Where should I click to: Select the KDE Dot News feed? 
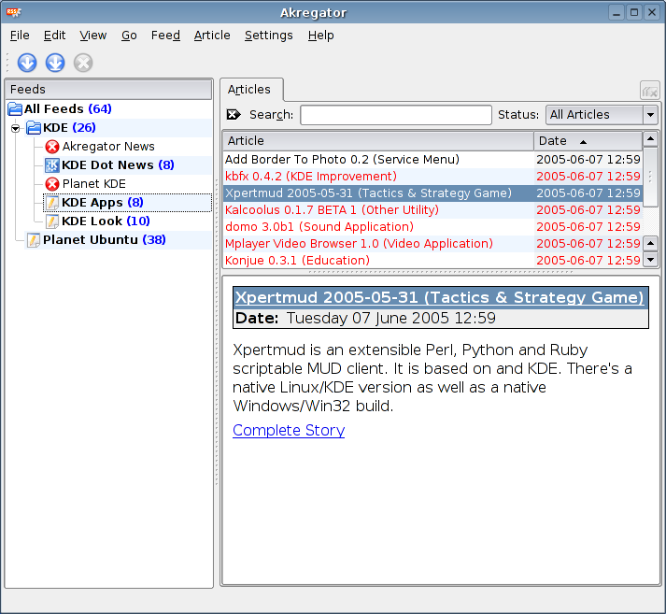click(118, 164)
